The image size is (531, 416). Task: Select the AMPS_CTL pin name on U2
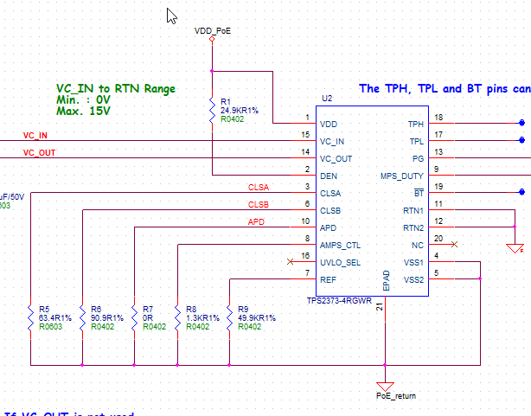[x=340, y=246]
